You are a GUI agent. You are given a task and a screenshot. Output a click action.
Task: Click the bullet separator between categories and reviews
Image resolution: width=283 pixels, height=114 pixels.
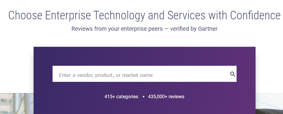point(143,97)
